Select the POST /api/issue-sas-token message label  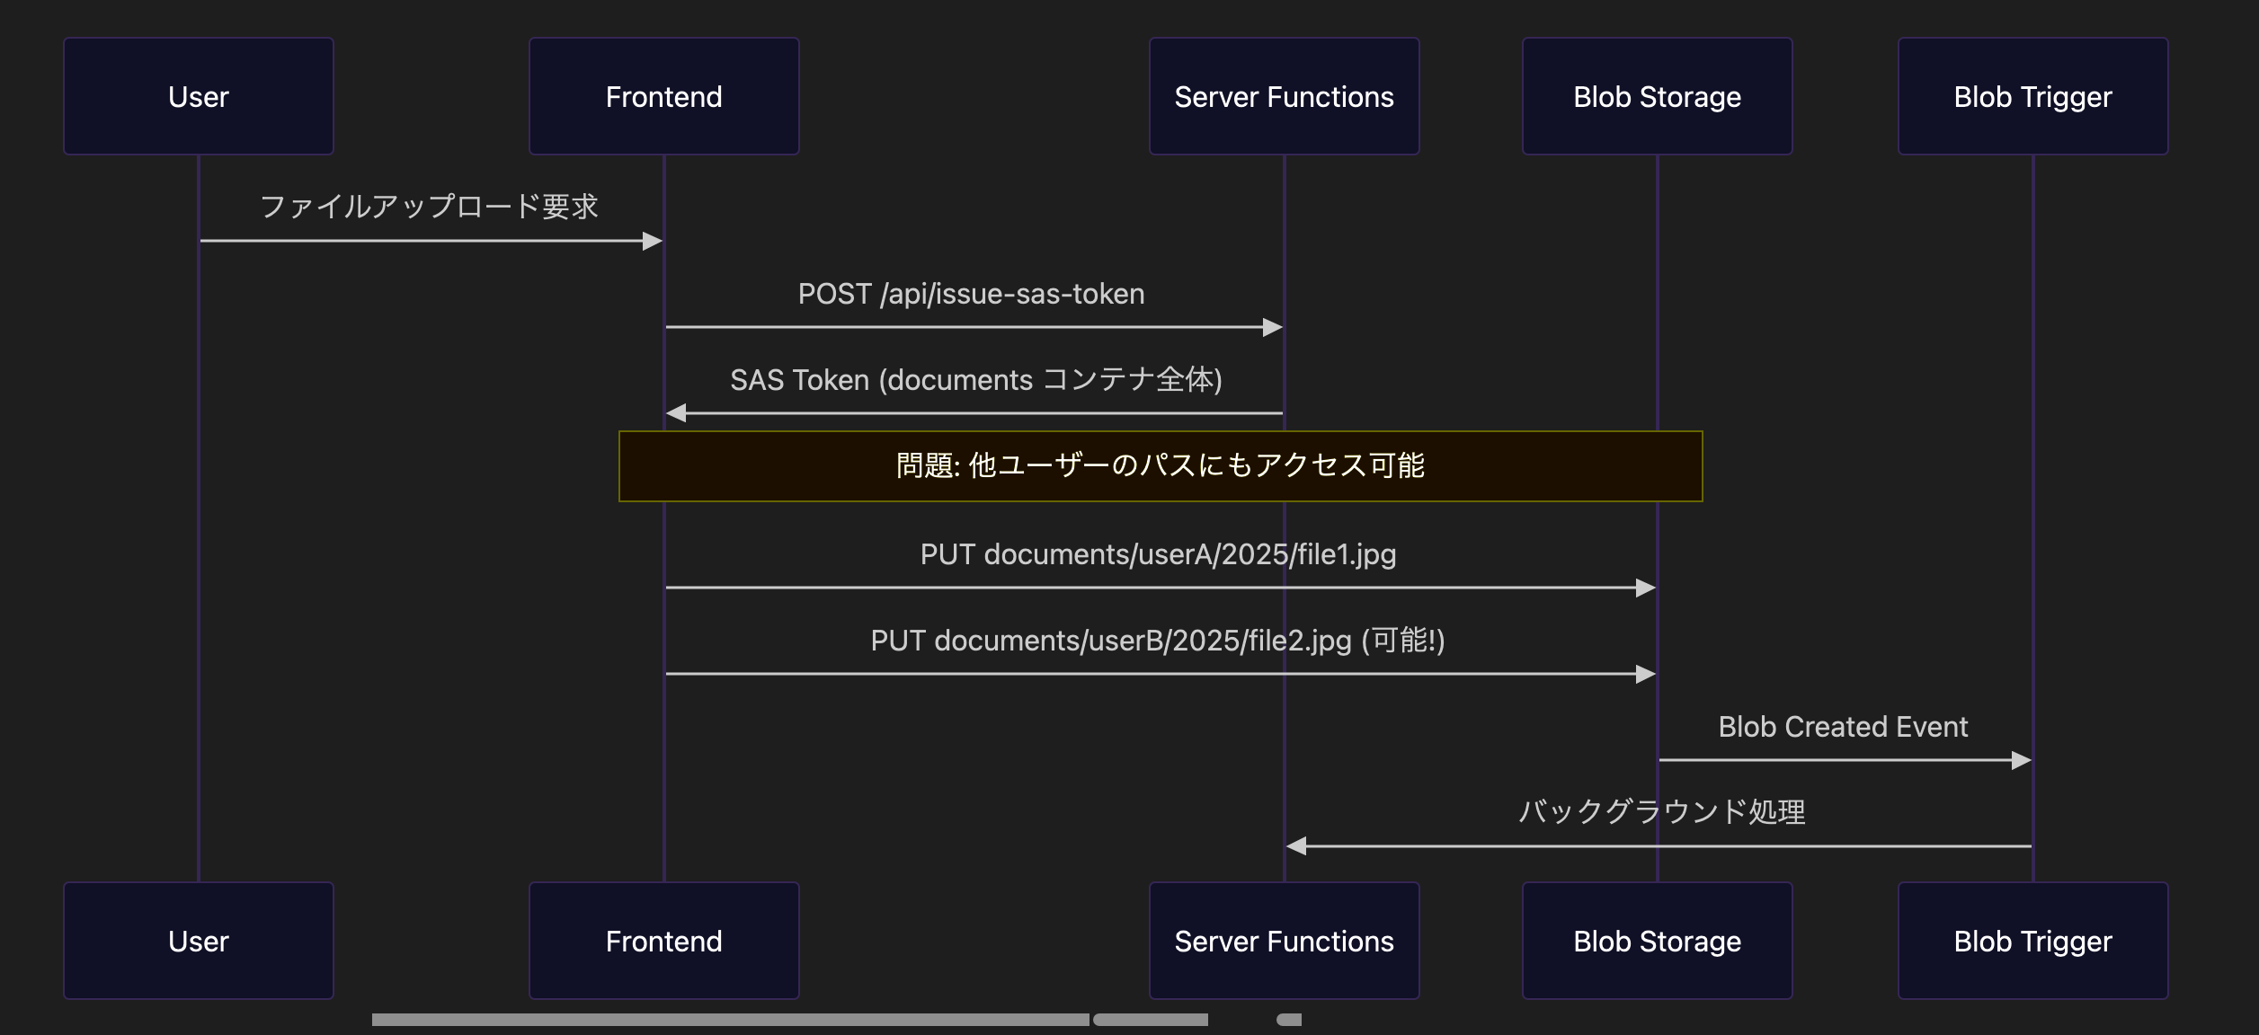(972, 294)
